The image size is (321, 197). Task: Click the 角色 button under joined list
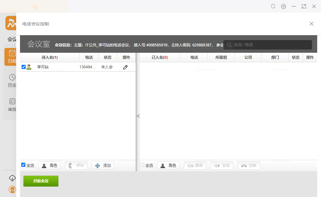pos(168,166)
